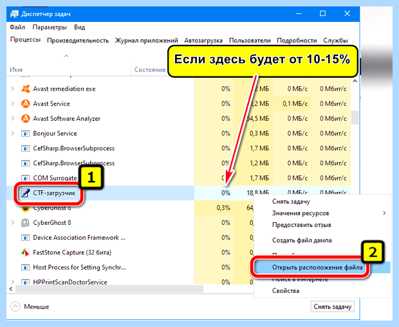
Task: Click the CyberGhost 8 grey ghost icon
Action: coord(26,223)
